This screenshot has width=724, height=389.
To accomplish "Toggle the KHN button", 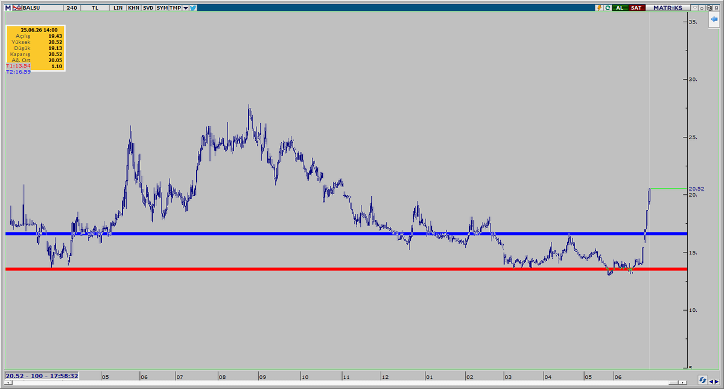I will pos(133,8).
